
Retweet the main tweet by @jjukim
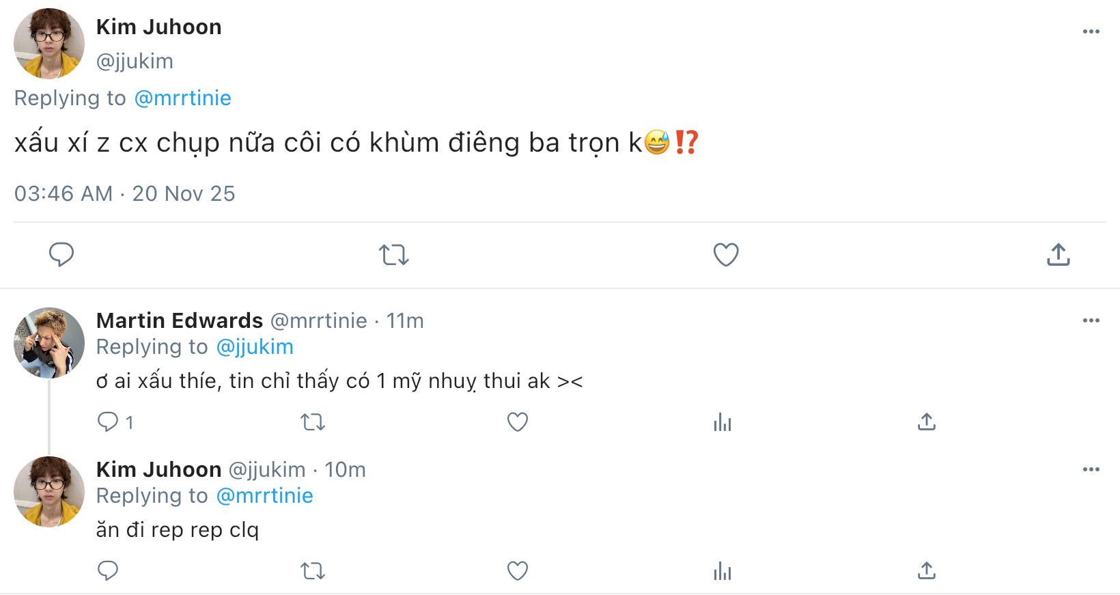tap(393, 255)
